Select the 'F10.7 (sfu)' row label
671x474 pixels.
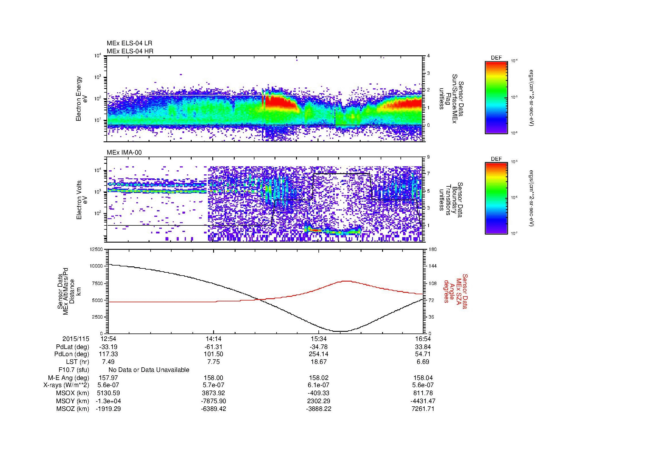(74, 370)
